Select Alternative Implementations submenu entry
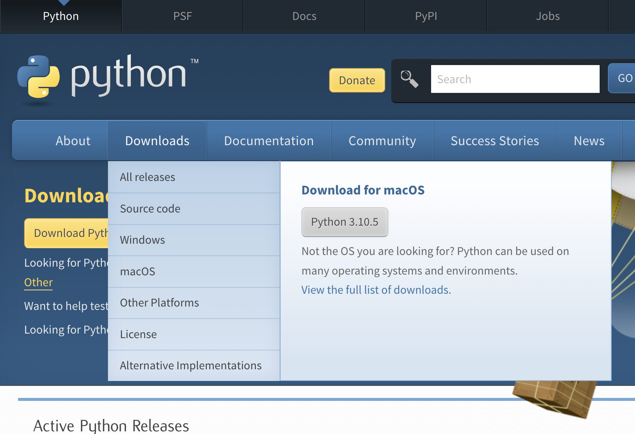This screenshot has height=434, width=635. tap(194, 366)
